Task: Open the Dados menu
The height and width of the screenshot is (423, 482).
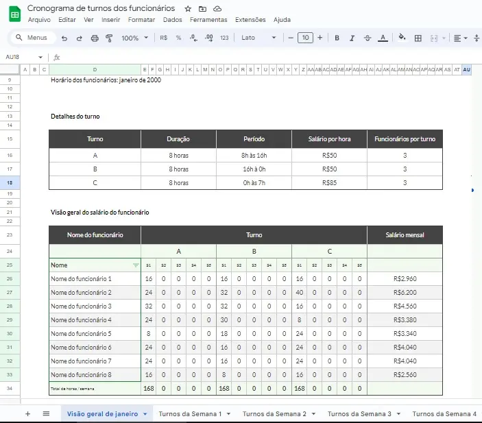Action: pyautogui.click(x=173, y=20)
